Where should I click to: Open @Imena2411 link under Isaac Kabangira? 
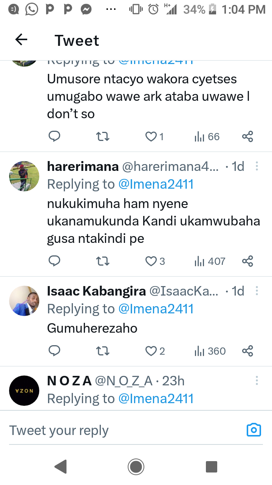(x=156, y=309)
